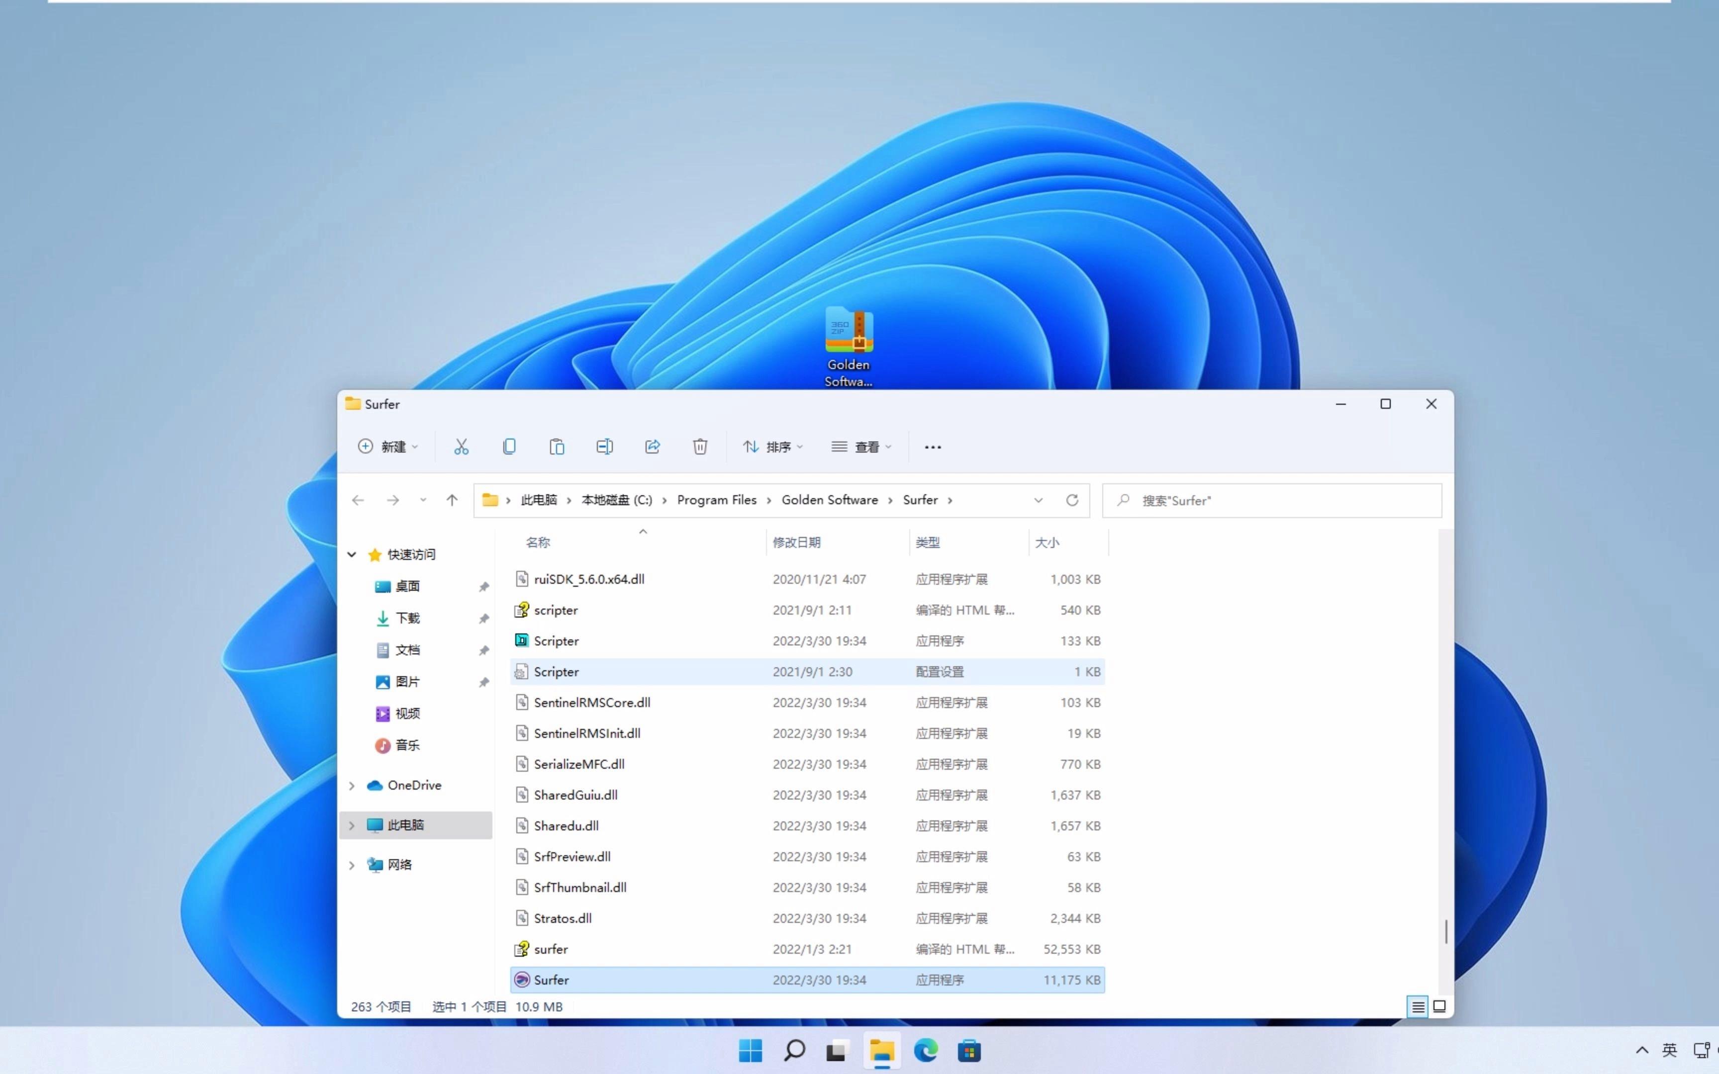Open the 查看 view dropdown
Image resolution: width=1719 pixels, height=1074 pixels.
[861, 447]
